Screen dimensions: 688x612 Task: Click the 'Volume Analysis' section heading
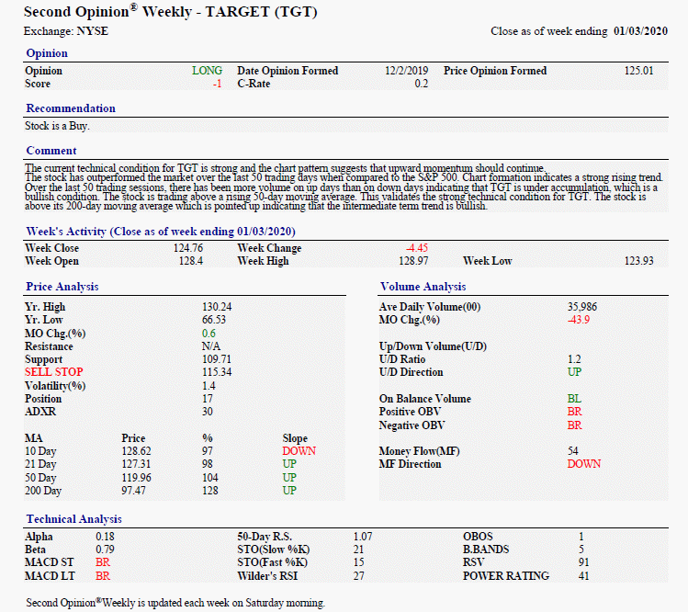click(x=423, y=287)
